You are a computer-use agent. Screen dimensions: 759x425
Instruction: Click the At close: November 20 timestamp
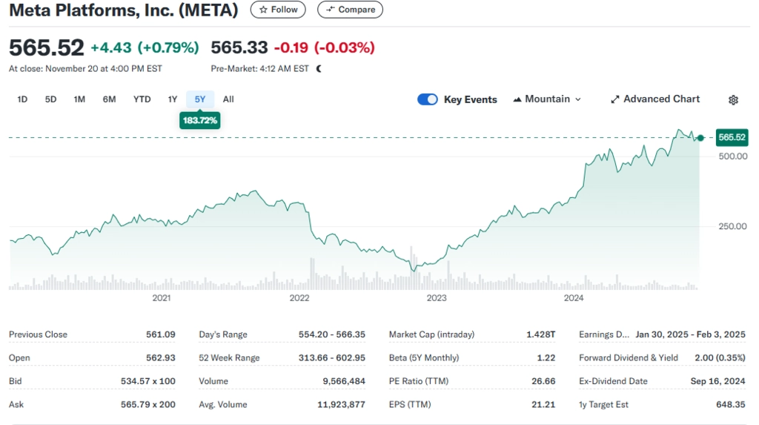click(x=85, y=69)
